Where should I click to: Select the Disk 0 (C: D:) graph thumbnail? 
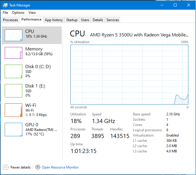pyautogui.click(x=13, y=71)
